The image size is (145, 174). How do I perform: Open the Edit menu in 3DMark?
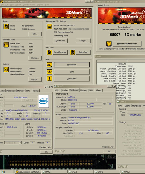point(7,5)
